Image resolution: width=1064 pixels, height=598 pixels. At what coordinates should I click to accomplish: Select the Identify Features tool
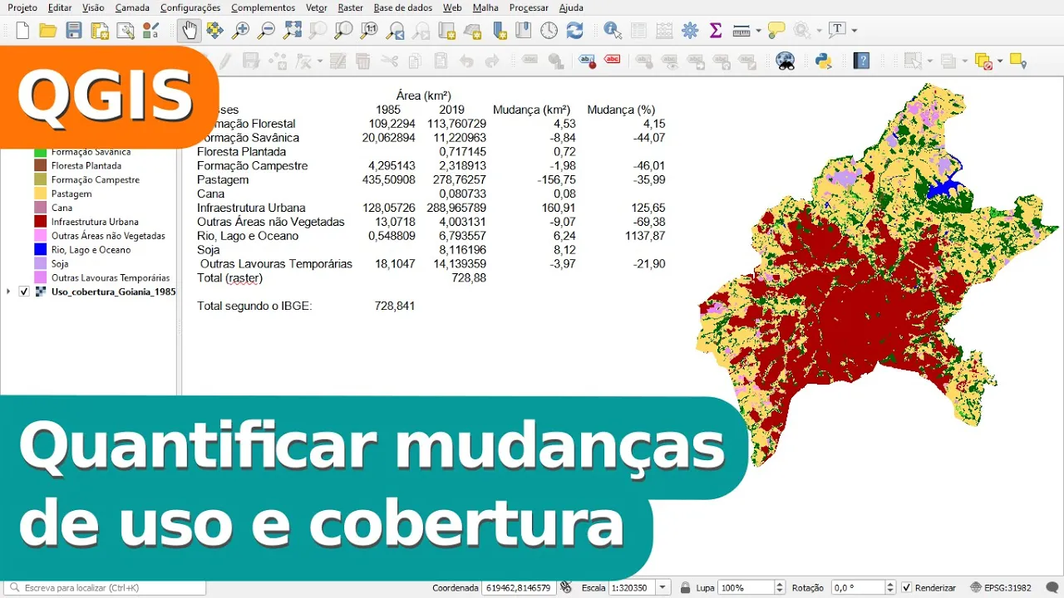(x=613, y=32)
